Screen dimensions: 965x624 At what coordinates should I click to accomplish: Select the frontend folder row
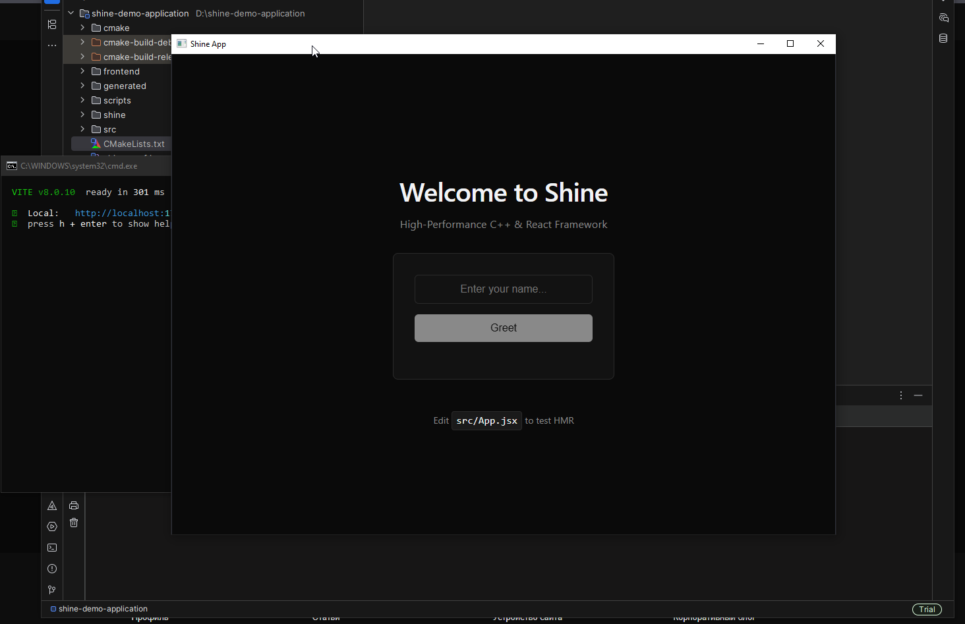[x=117, y=71]
